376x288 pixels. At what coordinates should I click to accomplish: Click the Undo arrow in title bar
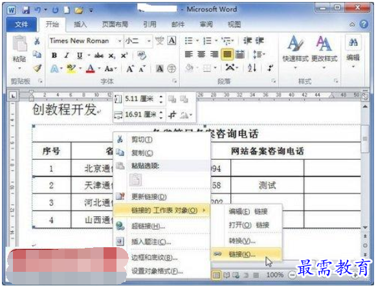38,10
